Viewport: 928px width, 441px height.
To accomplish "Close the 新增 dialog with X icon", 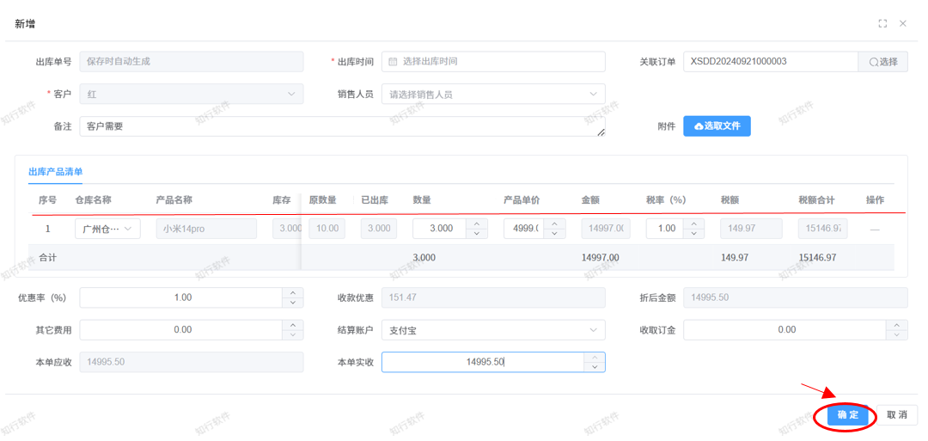I will click(903, 24).
